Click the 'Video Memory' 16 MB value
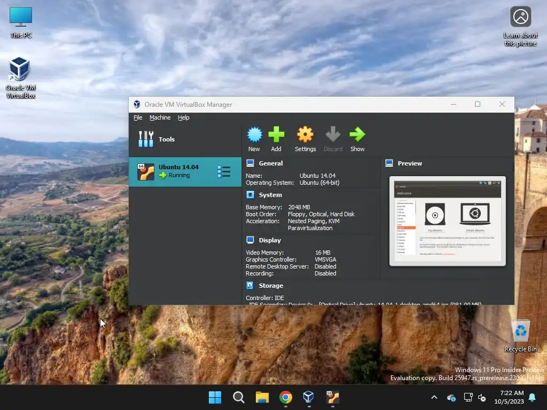This screenshot has width=547, height=410. pos(323,253)
